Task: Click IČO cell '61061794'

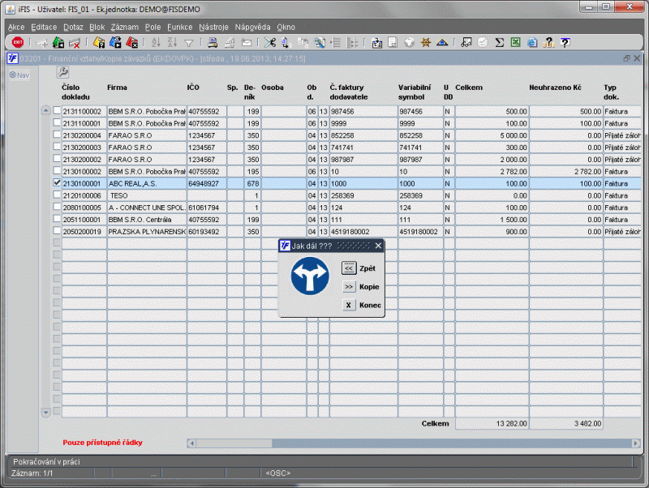Action: coord(207,208)
